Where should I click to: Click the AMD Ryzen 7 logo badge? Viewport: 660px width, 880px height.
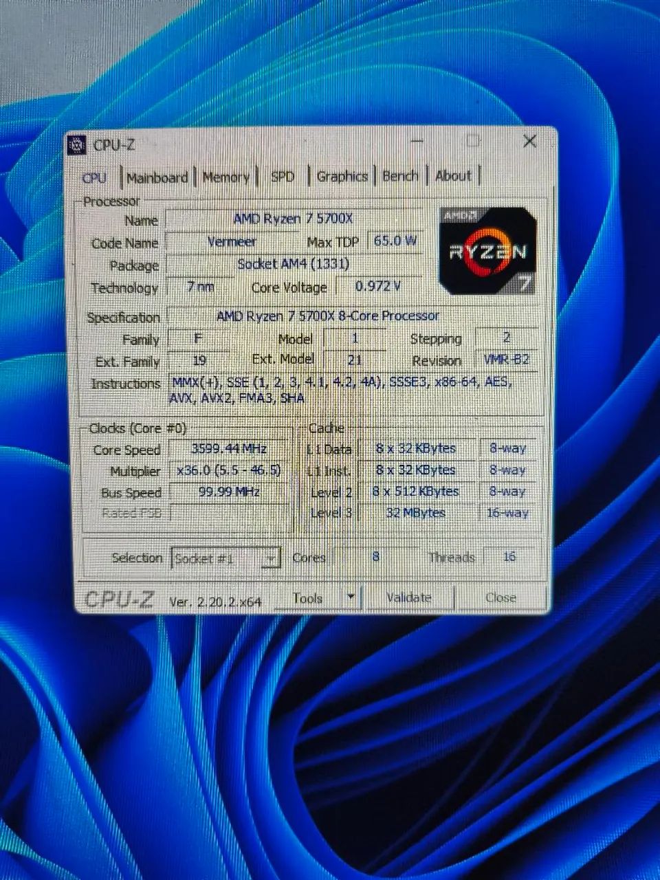[487, 251]
